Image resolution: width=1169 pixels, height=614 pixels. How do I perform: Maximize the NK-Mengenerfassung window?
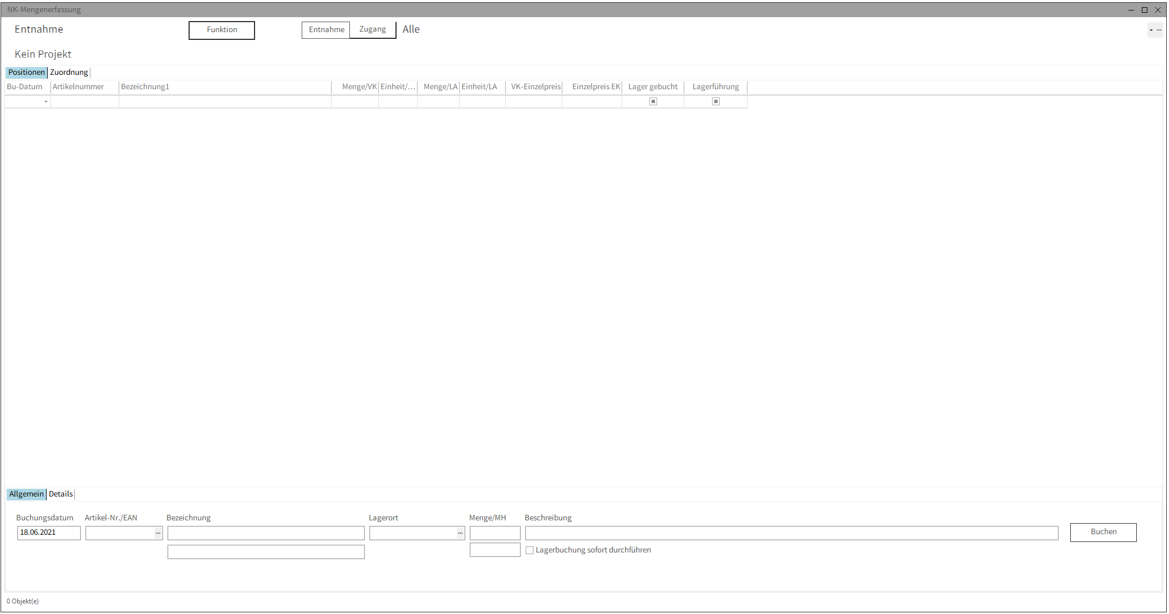[x=1144, y=10]
